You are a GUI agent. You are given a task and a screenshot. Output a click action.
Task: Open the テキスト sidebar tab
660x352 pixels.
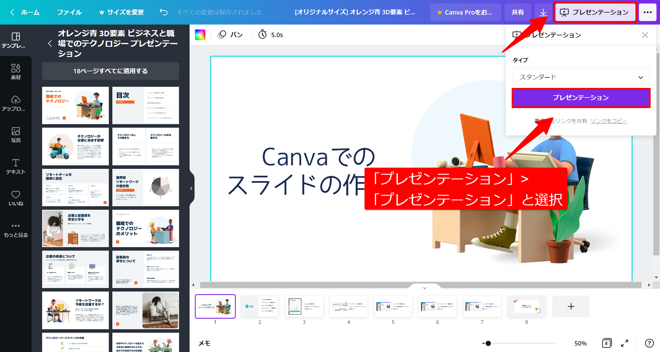point(16,167)
